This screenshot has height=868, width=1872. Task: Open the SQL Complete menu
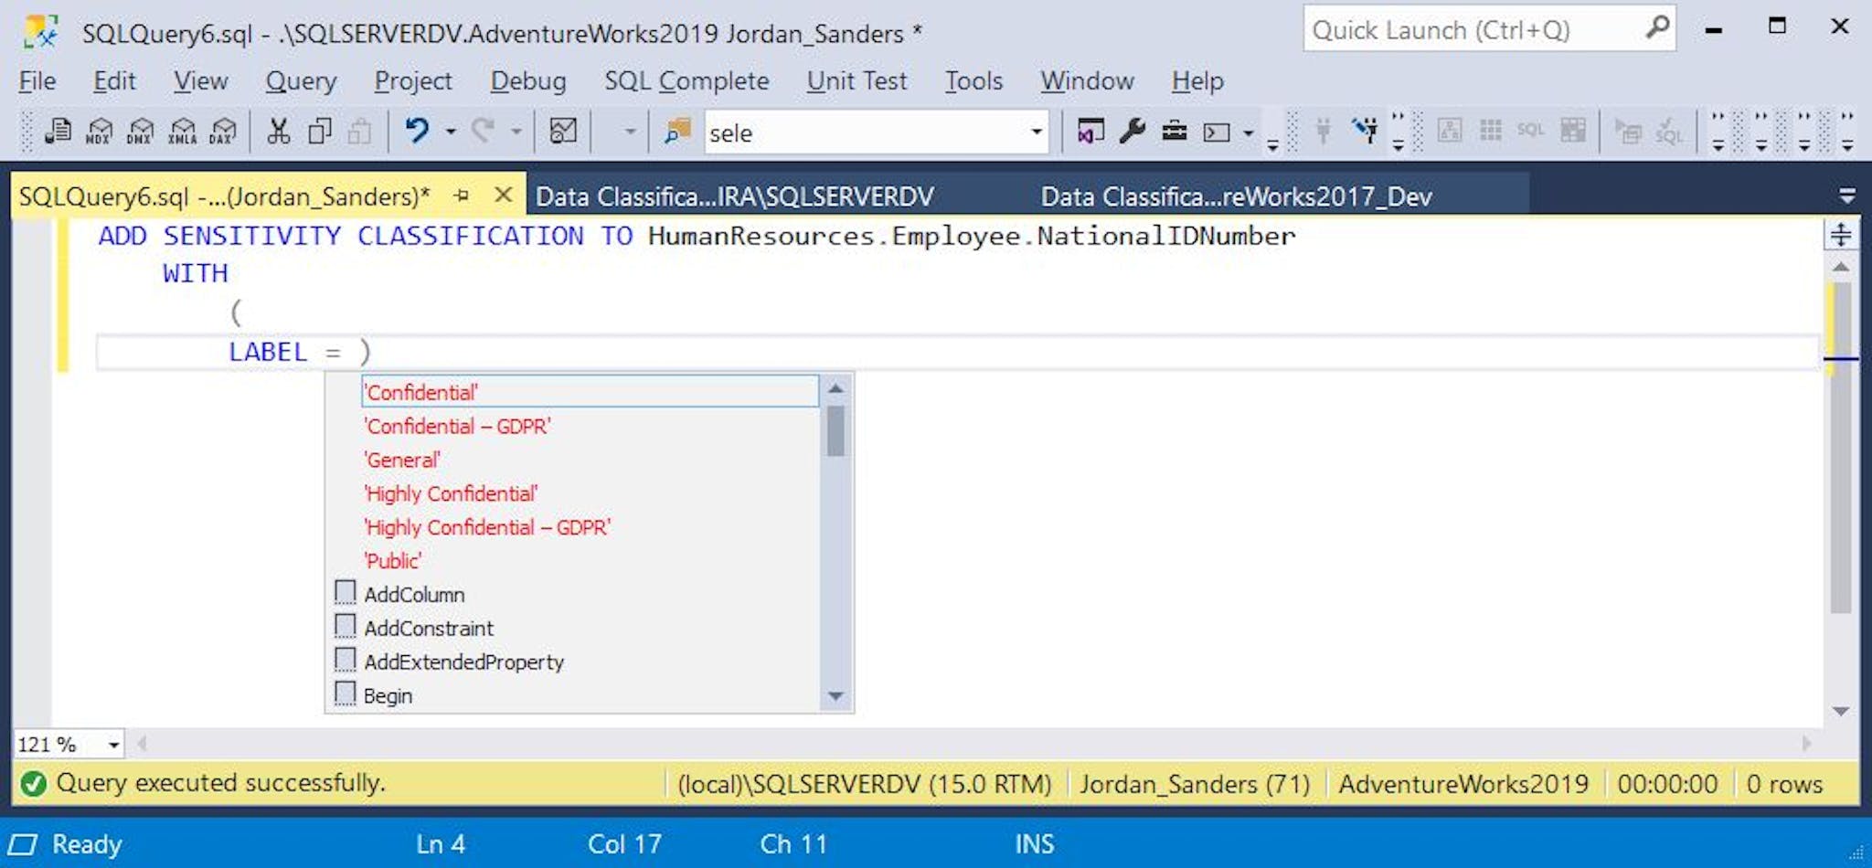(x=686, y=81)
